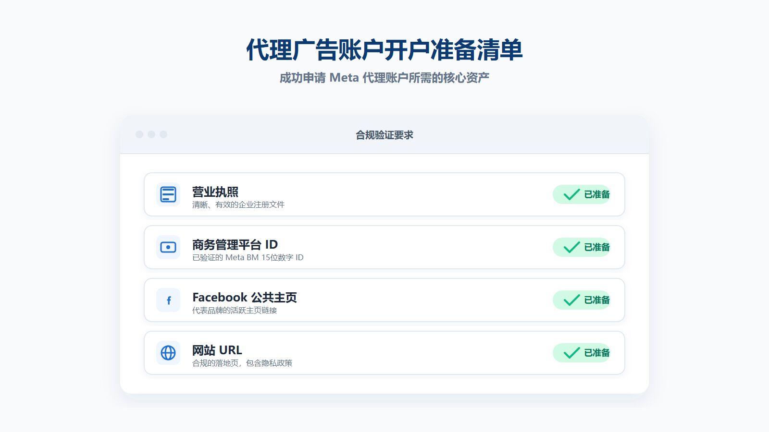Click the headline 代理广告账户开户准备清单
Screen dimensions: 769x432
click(x=384, y=50)
